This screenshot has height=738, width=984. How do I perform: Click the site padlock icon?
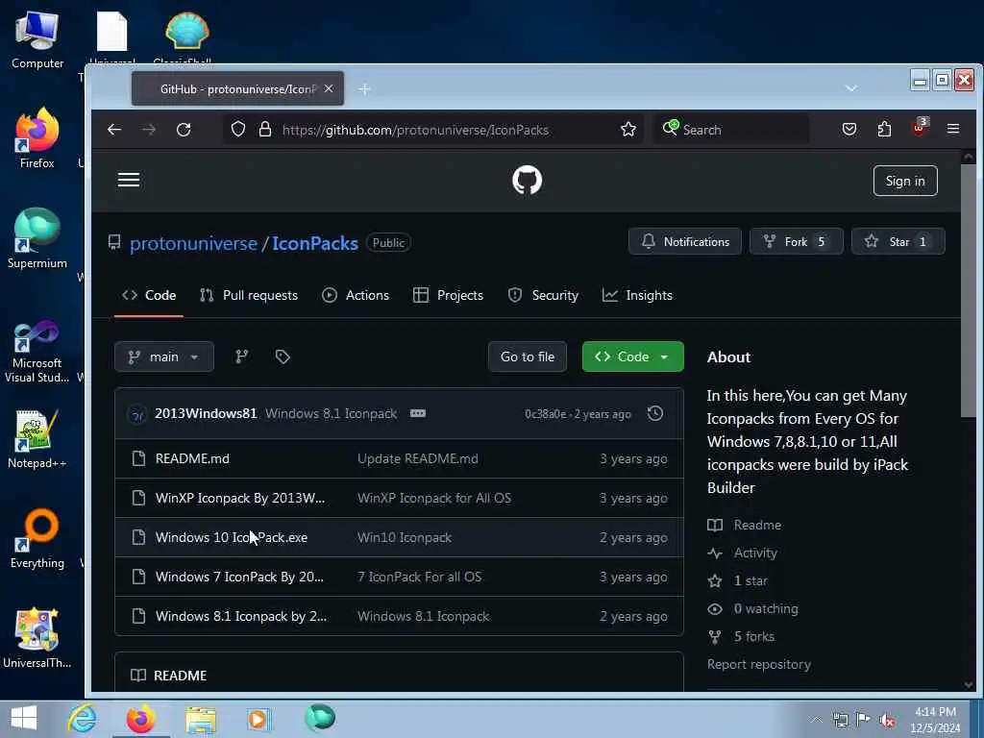point(265,130)
